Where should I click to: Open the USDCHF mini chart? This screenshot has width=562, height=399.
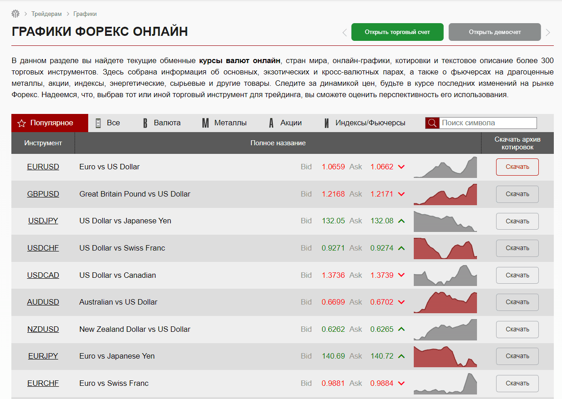(445, 248)
